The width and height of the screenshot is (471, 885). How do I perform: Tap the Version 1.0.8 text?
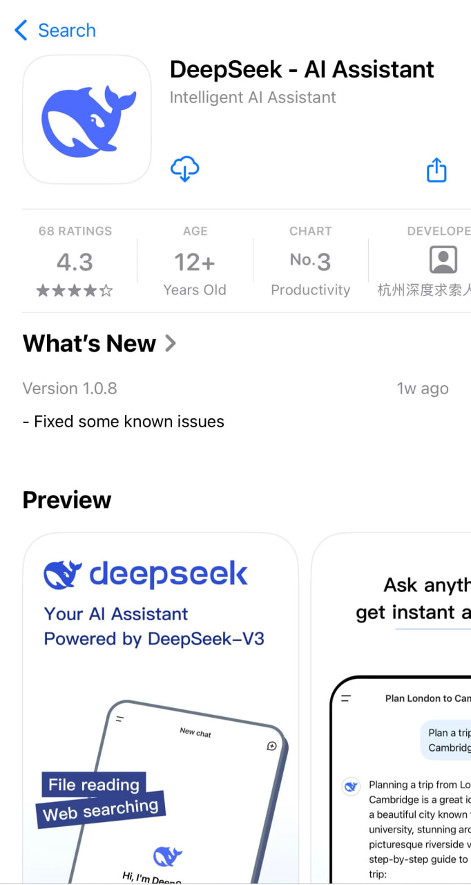70,389
